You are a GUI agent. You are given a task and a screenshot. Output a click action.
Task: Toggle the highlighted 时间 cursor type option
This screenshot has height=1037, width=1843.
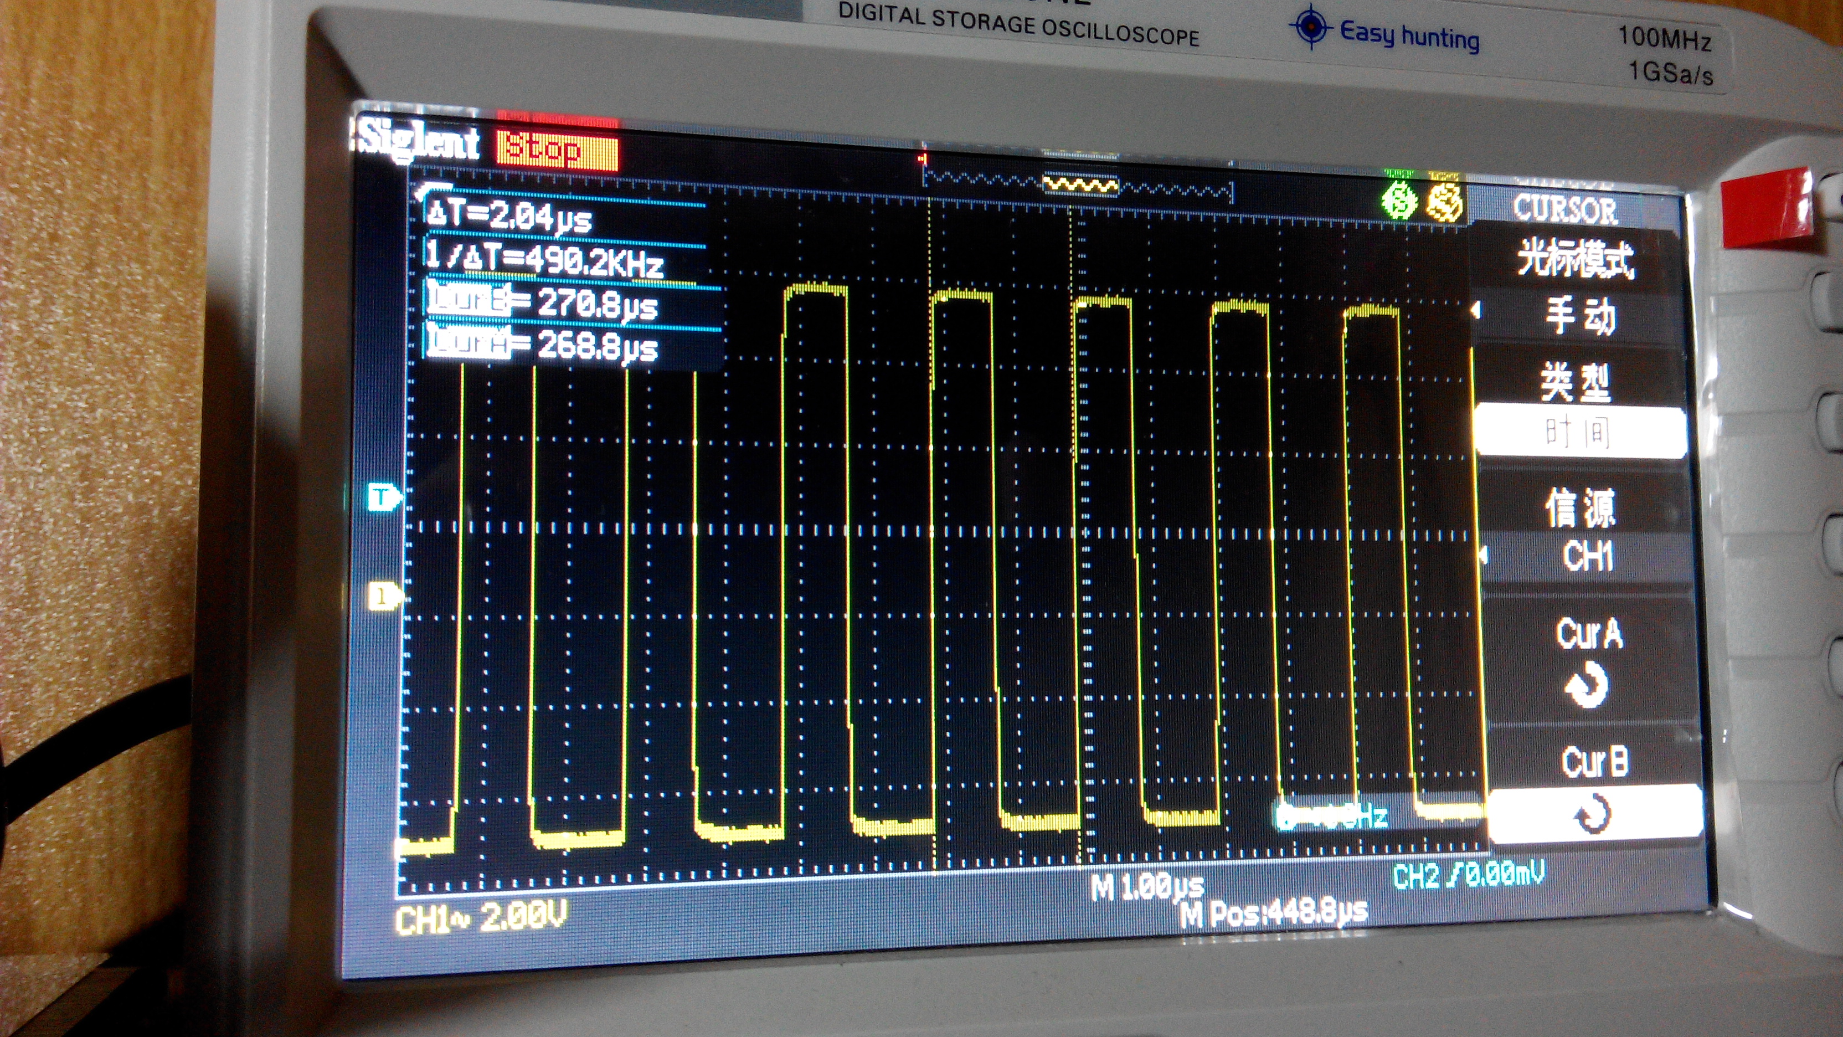(x=1578, y=432)
